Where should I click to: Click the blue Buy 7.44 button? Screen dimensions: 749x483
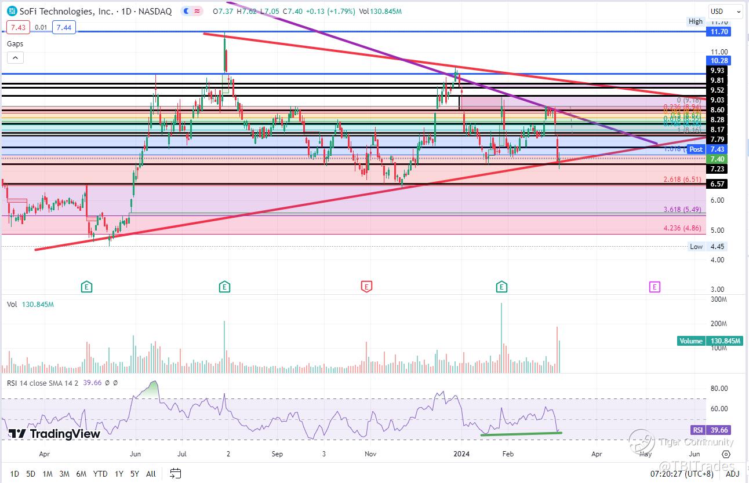(63, 27)
